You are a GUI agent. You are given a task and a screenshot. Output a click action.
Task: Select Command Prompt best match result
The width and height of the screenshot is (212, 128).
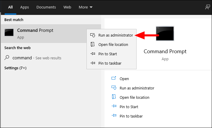point(51,34)
